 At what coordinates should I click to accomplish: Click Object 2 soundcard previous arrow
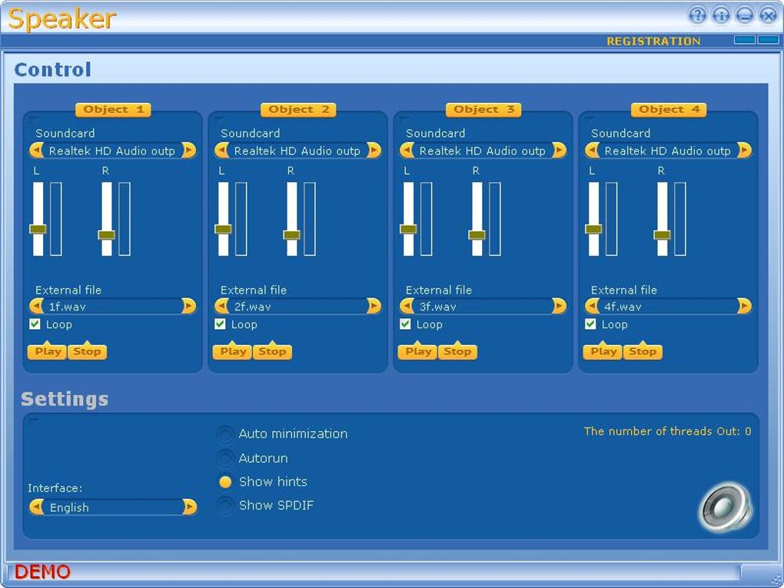(221, 150)
